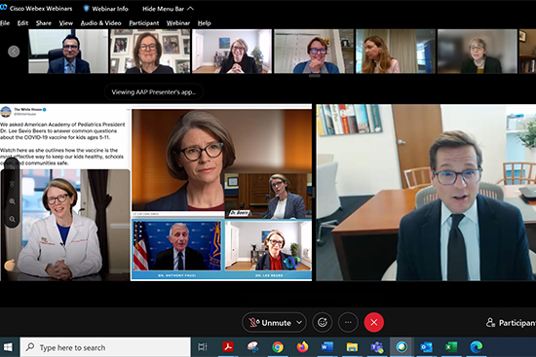
Task: Open the Share menu
Action: click(44, 23)
